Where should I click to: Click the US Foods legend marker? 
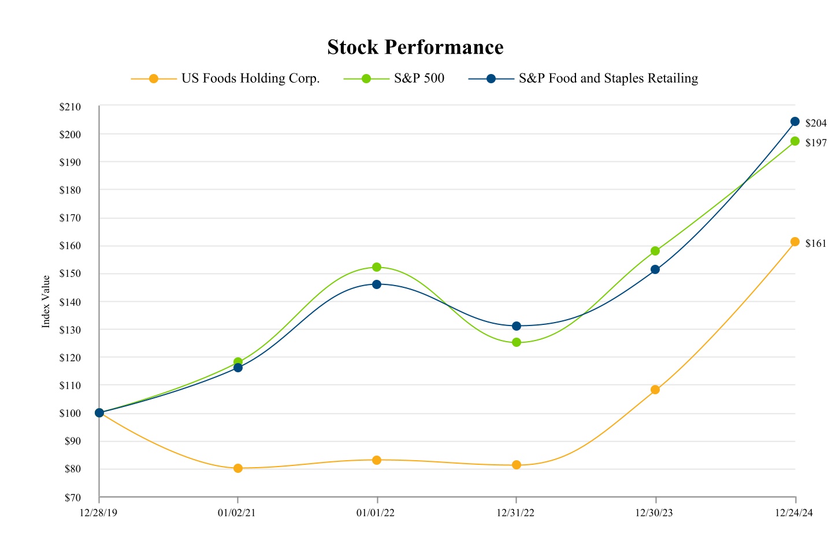(x=154, y=79)
